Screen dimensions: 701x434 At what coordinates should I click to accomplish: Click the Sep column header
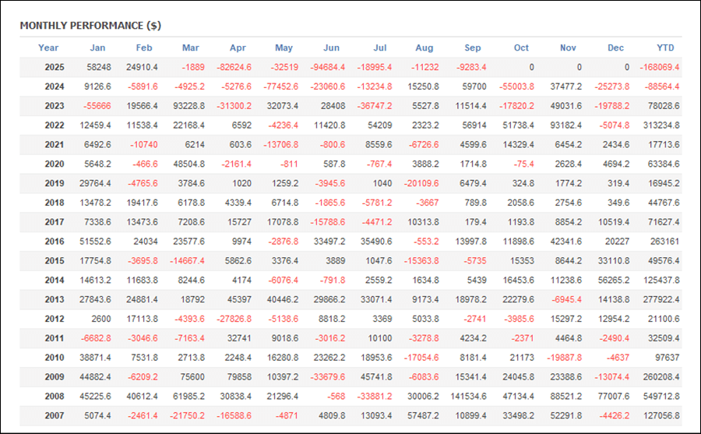473,48
